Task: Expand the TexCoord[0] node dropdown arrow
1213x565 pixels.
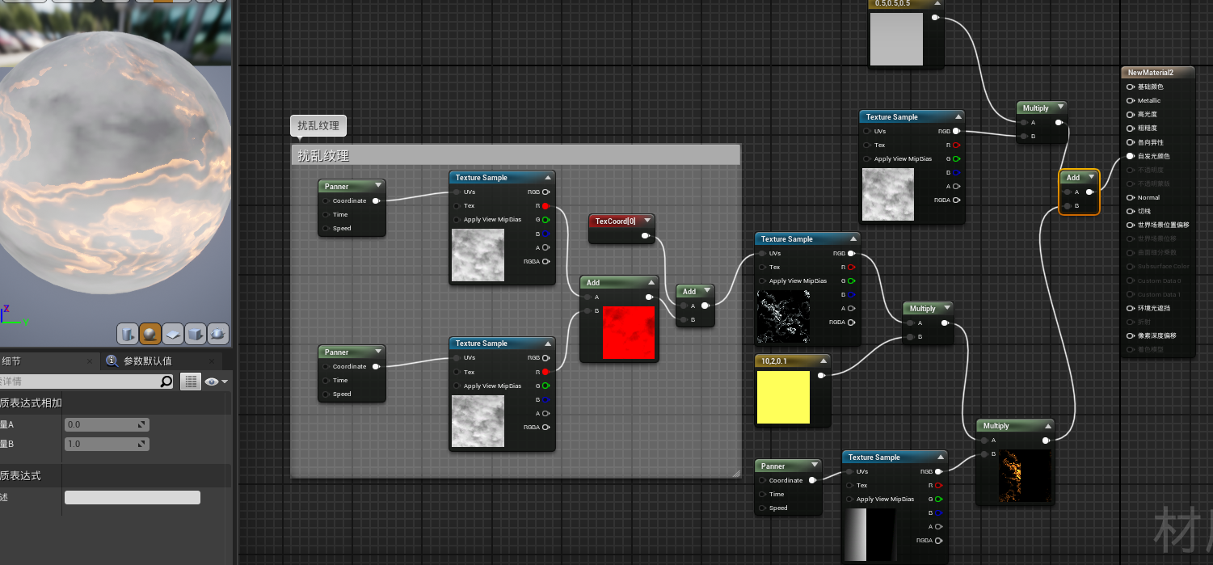Action: 647,221
